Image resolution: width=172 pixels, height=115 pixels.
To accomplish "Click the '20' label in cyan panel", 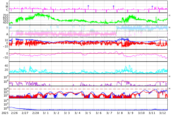I will [x=6, y=70].
